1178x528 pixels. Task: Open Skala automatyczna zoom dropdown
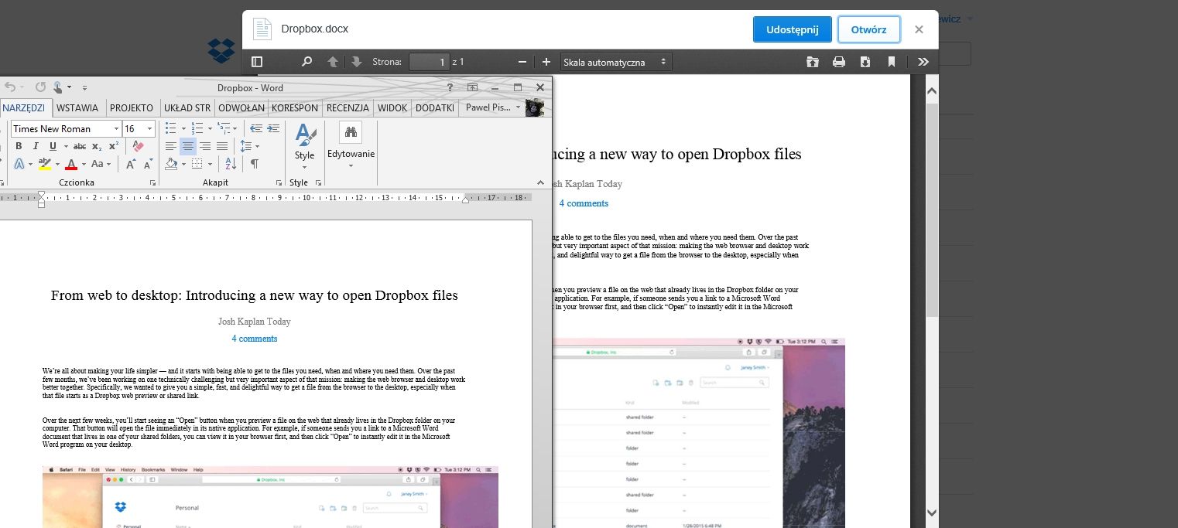(616, 62)
